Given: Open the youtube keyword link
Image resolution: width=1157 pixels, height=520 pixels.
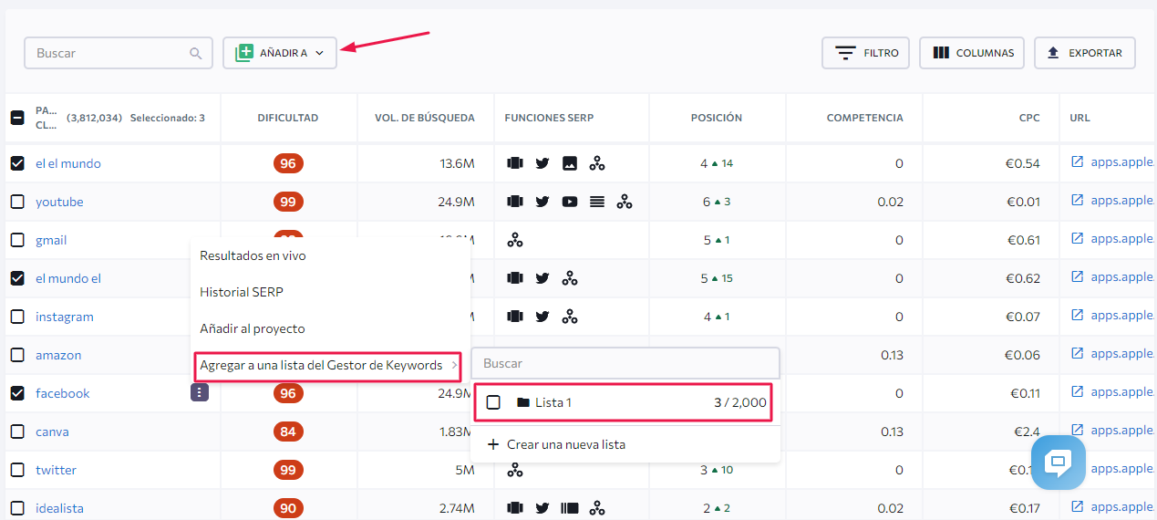Looking at the screenshot, I should [x=59, y=202].
